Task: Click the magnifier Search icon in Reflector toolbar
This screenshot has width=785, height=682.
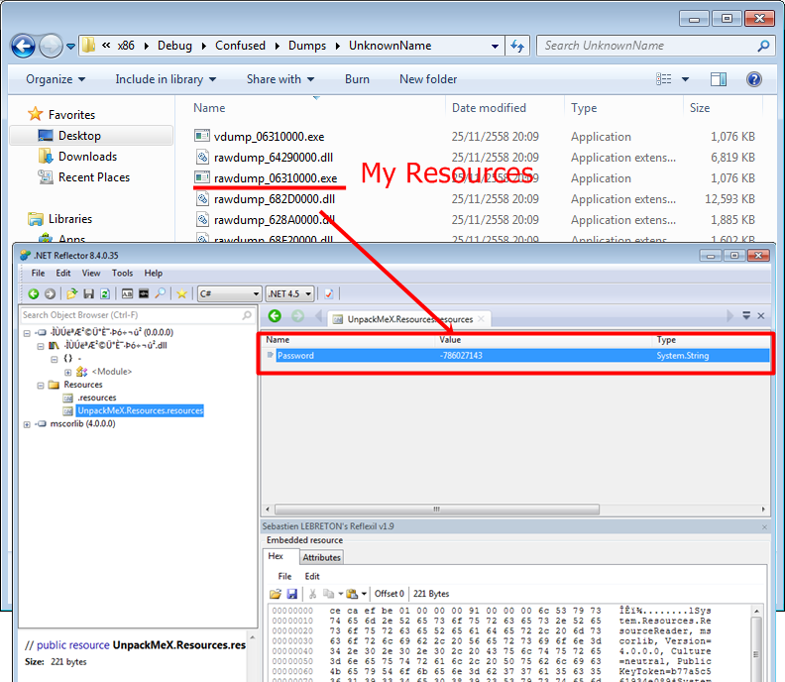Action: (160, 293)
